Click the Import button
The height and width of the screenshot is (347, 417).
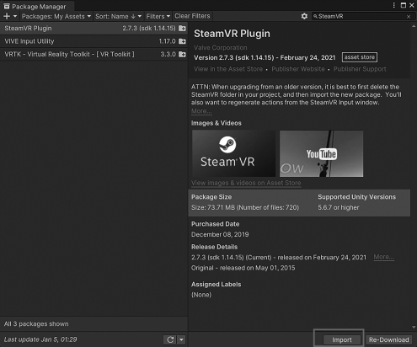[x=342, y=339]
